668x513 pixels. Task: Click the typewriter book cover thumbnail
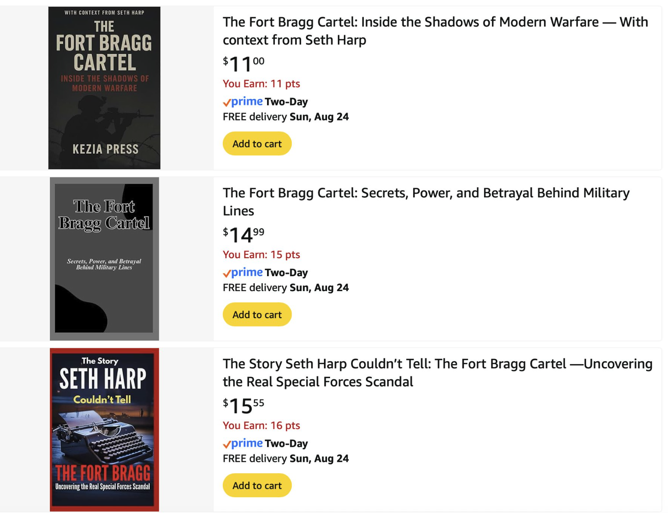(104, 429)
